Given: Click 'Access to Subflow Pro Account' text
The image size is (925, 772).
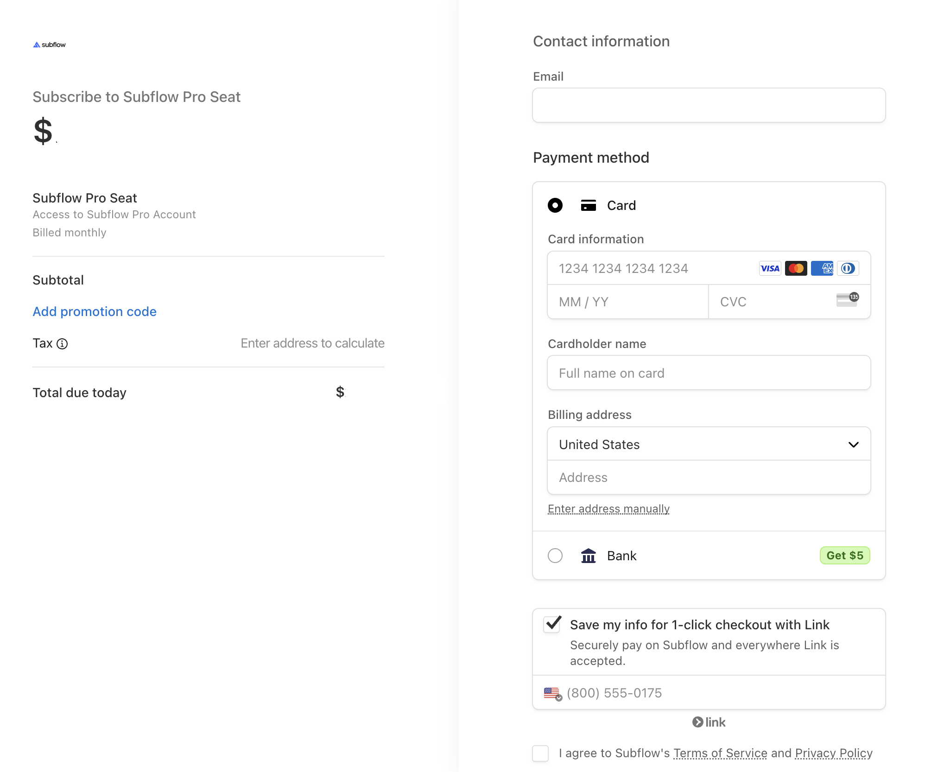Looking at the screenshot, I should click(x=114, y=215).
